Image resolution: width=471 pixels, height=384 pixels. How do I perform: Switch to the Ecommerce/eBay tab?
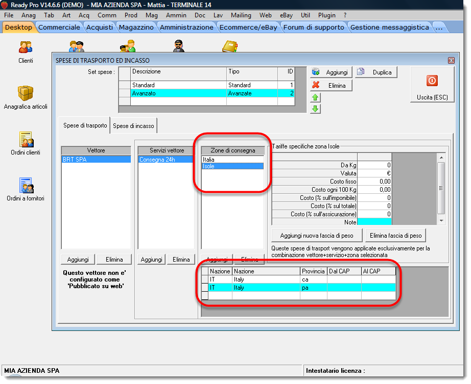tap(248, 27)
